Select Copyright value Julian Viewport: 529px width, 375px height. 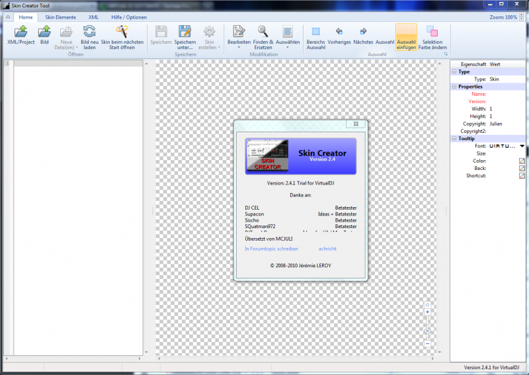pyautogui.click(x=495, y=124)
